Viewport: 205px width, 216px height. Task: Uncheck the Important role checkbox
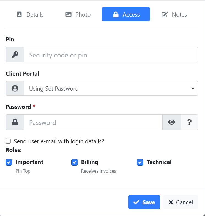click(x=9, y=162)
